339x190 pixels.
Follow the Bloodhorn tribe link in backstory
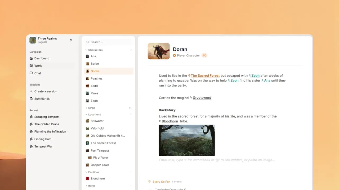[170, 121]
